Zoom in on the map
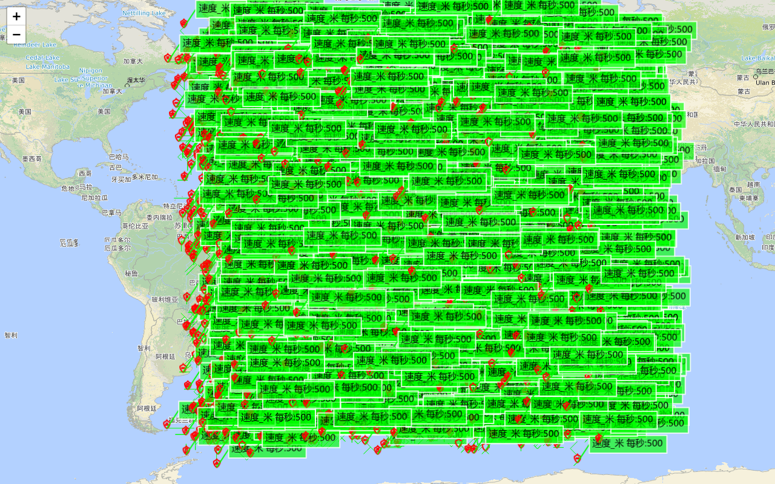Image resolution: width=775 pixels, height=484 pixels. click(x=16, y=16)
